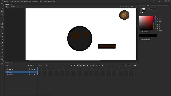Open the Window menu

pos(50,2)
